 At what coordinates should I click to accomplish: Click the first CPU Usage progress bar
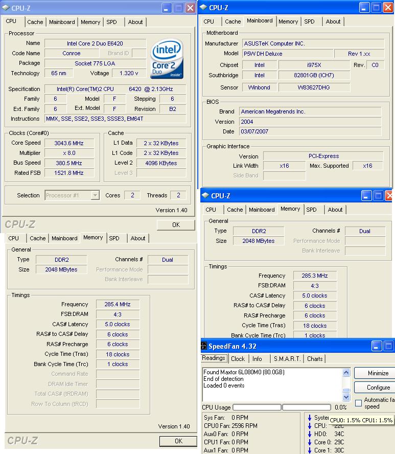click(x=257, y=407)
